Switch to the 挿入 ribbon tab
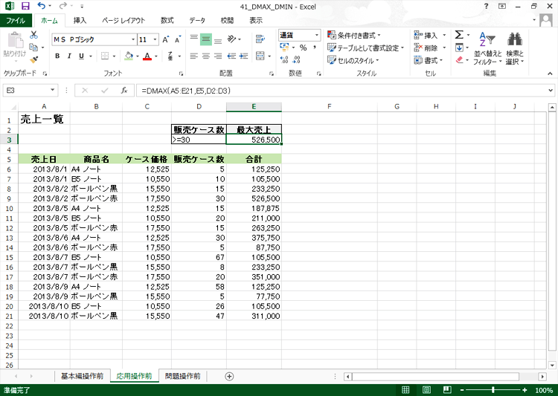 click(80, 21)
